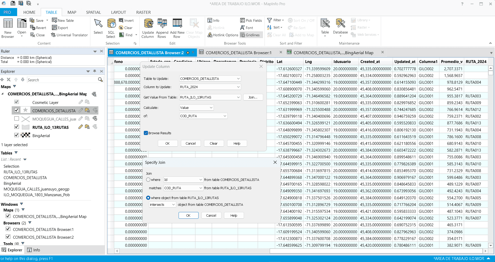Open the Database maintenance tool

[x=340, y=27]
